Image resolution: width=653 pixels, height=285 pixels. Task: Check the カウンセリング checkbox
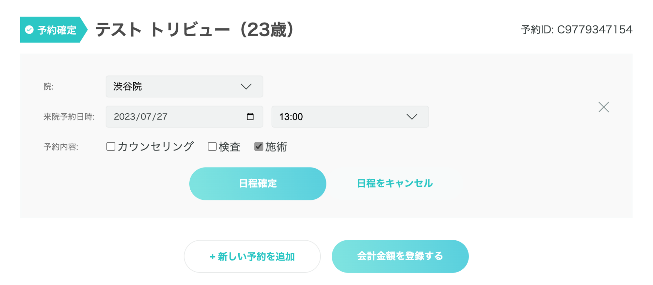pyautogui.click(x=111, y=147)
